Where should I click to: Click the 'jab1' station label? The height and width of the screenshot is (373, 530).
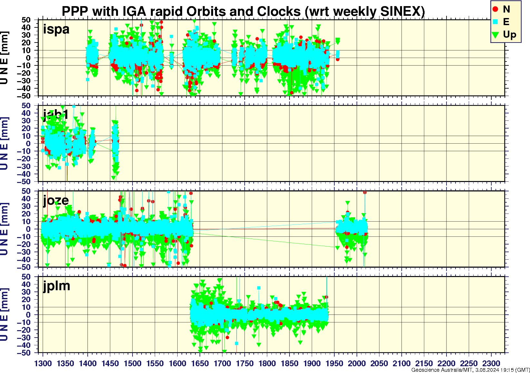(x=55, y=114)
